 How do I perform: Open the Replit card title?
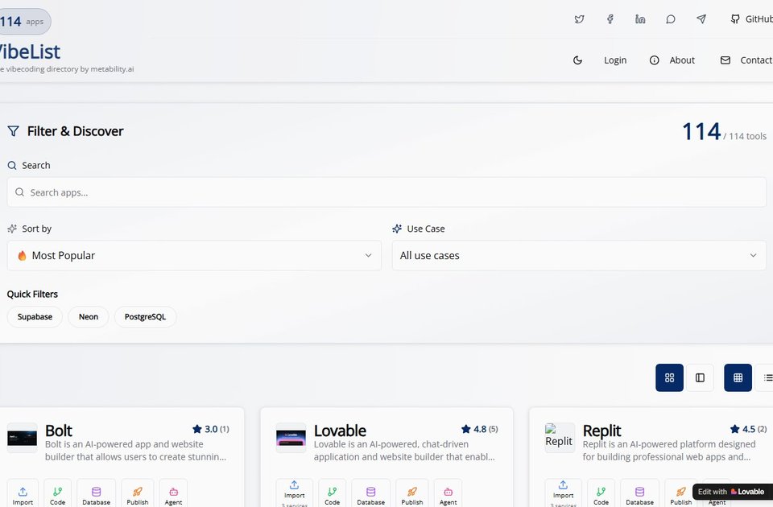(x=601, y=431)
